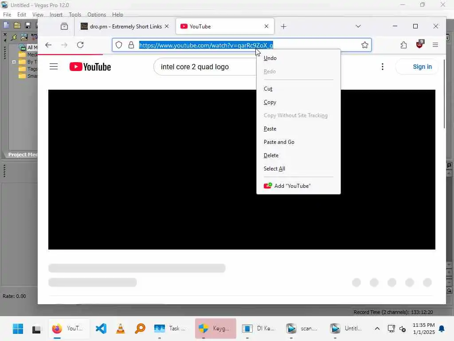Open a new Firefox tab
The height and width of the screenshot is (341, 454).
(x=283, y=26)
